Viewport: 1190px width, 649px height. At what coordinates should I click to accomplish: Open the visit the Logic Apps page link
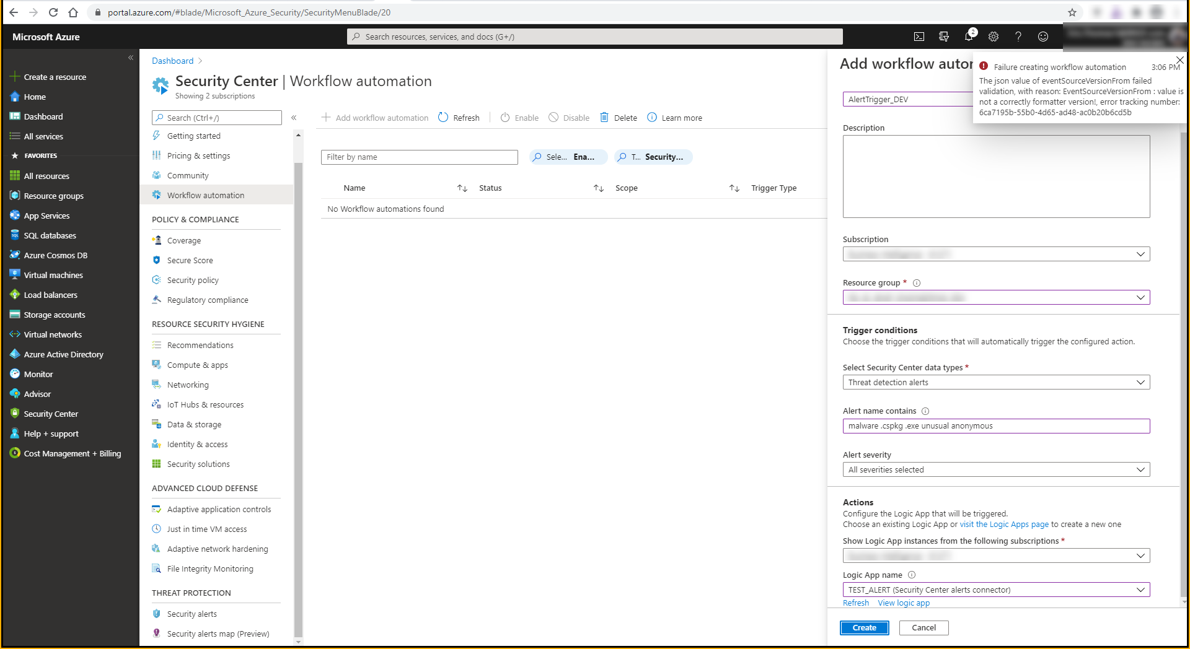click(1004, 524)
